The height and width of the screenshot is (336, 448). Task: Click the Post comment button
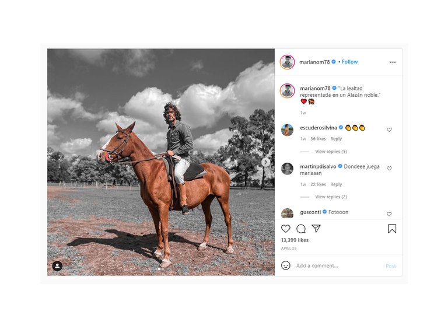pyautogui.click(x=391, y=266)
